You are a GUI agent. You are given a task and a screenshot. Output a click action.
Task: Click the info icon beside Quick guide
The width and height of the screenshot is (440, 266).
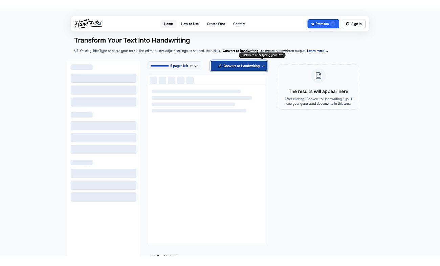[76, 51]
